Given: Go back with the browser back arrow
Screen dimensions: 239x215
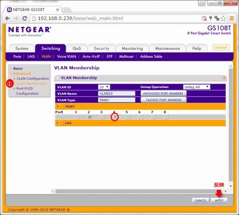Looking at the screenshot, I should point(7,19).
